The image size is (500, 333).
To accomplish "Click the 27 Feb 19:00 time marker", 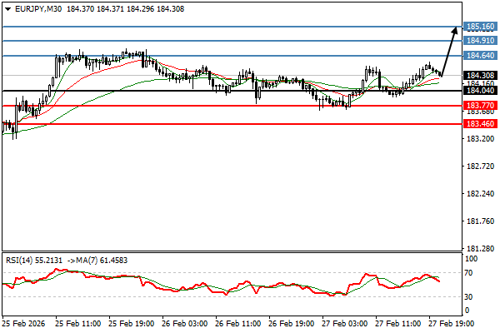I will point(450,323).
